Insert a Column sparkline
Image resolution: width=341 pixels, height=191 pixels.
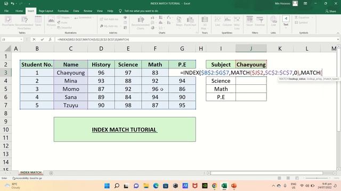pos(228,21)
